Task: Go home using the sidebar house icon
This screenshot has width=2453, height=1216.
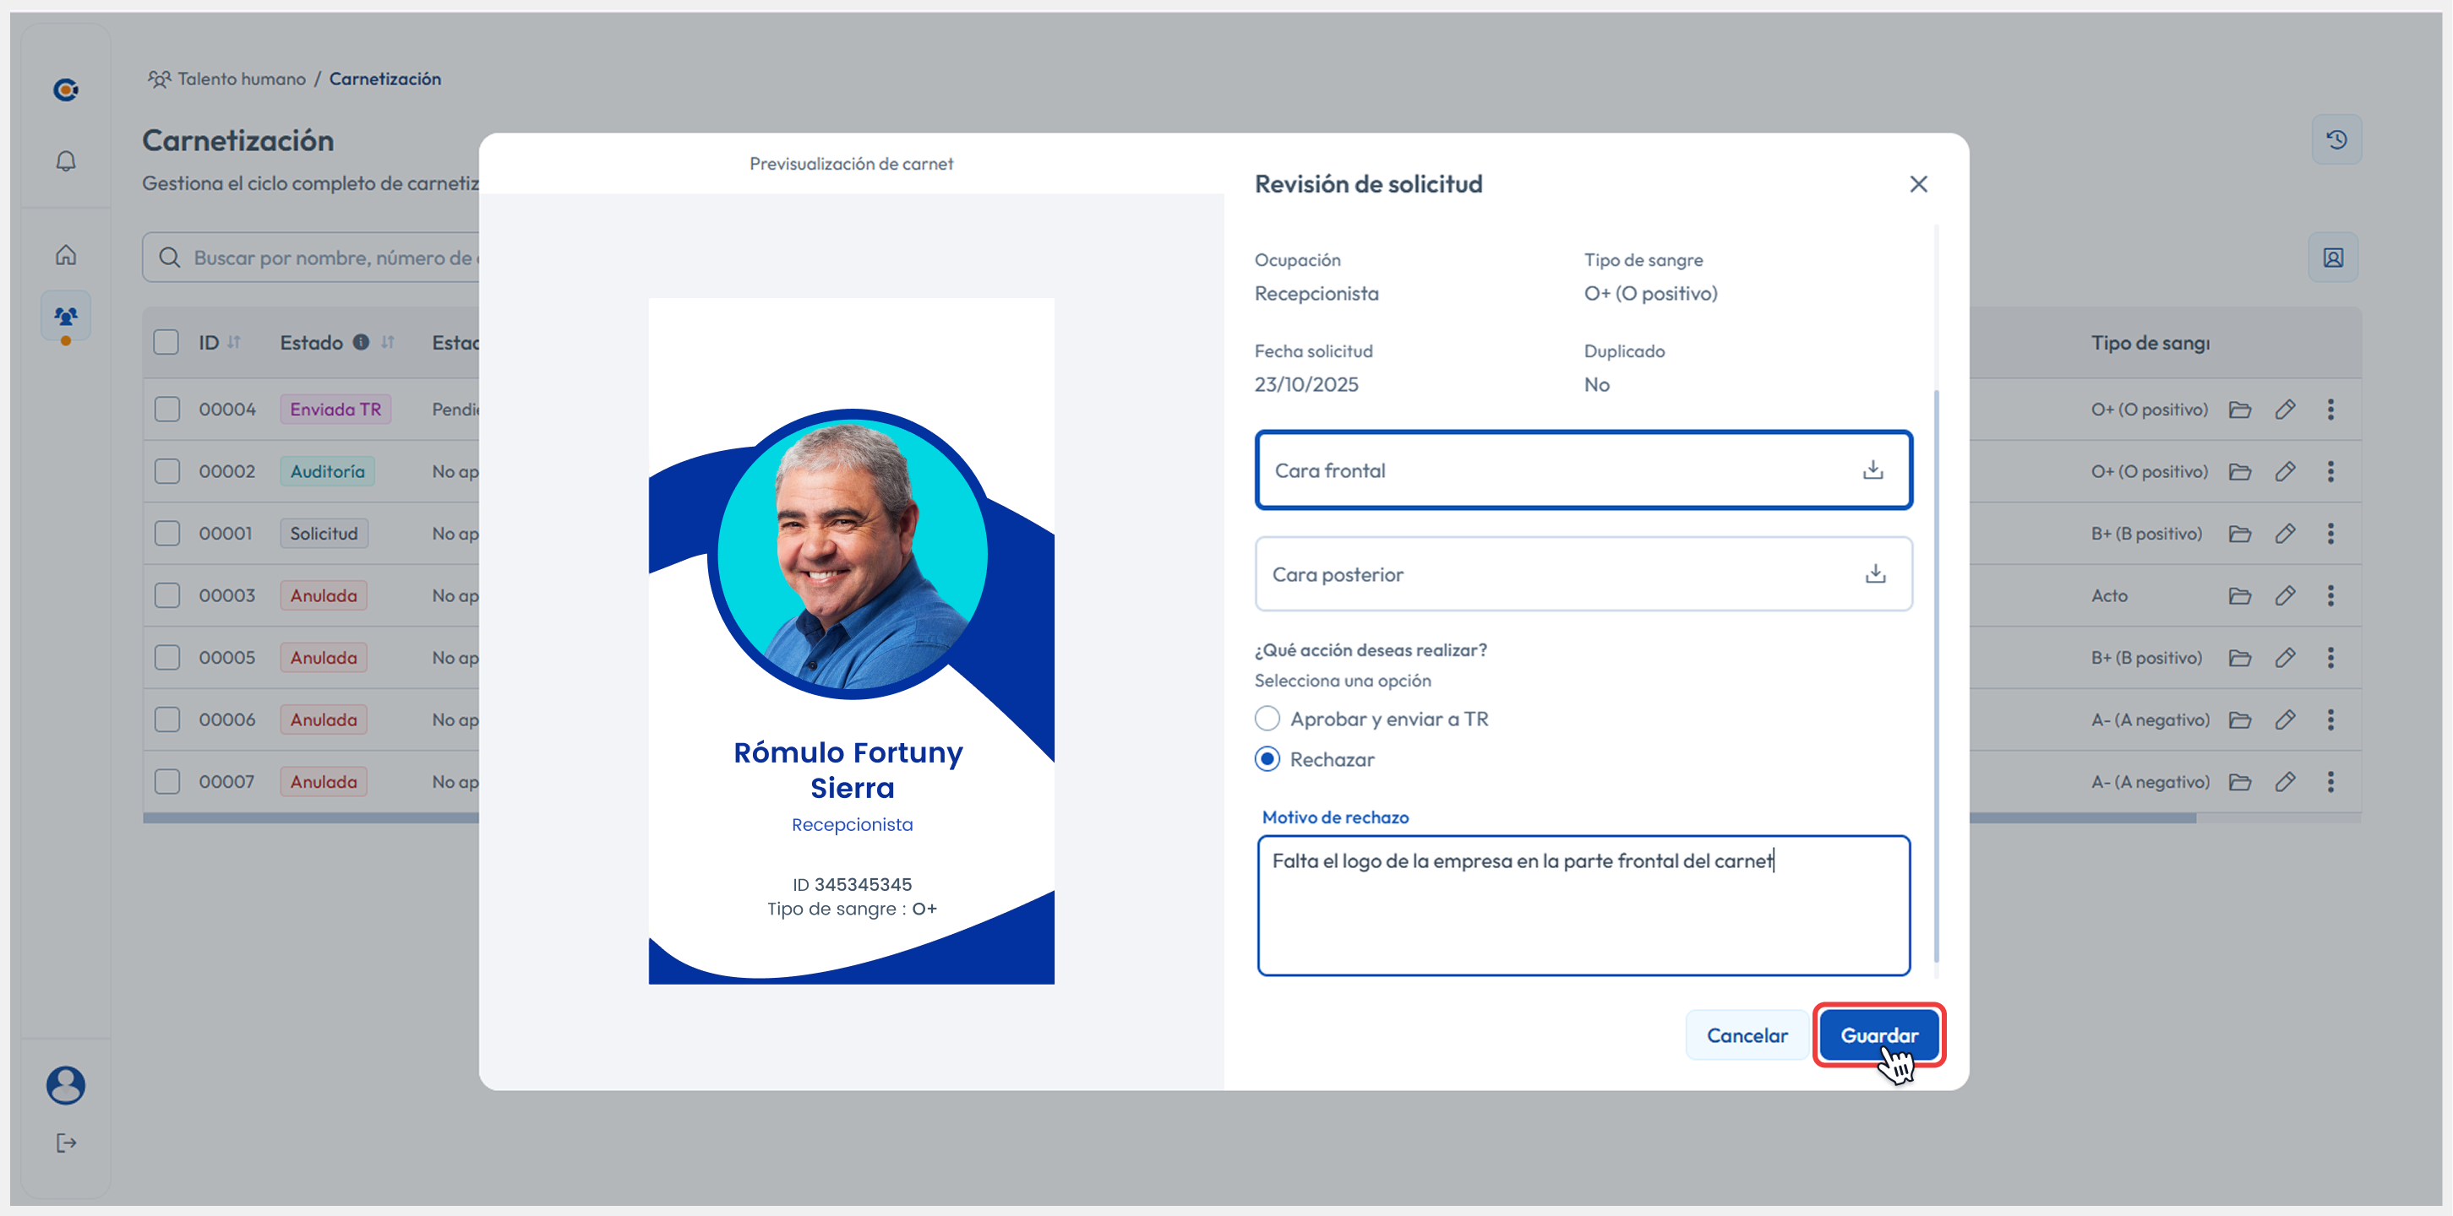Action: [x=65, y=254]
